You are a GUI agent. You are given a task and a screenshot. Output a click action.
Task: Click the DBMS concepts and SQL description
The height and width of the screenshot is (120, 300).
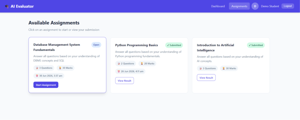[x=67, y=59]
